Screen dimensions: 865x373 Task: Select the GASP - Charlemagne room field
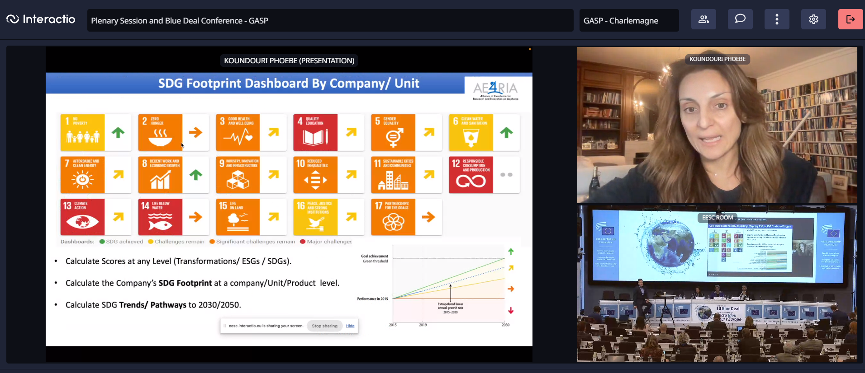629,21
